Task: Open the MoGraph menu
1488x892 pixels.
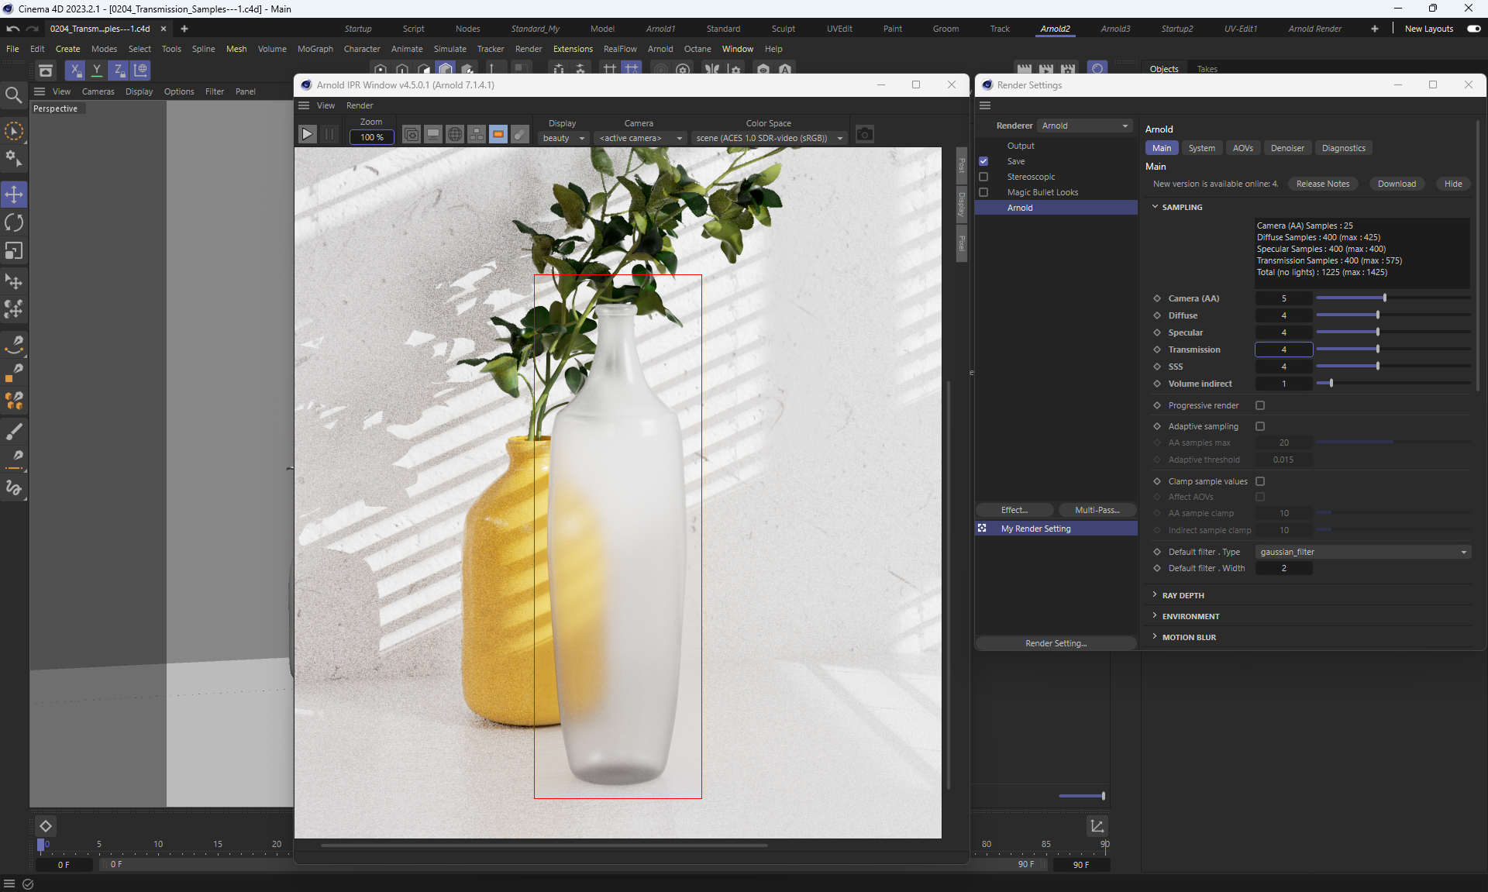Action: (315, 49)
